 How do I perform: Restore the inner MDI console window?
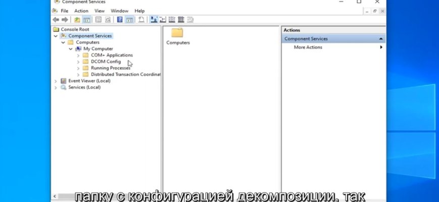[x=375, y=11]
